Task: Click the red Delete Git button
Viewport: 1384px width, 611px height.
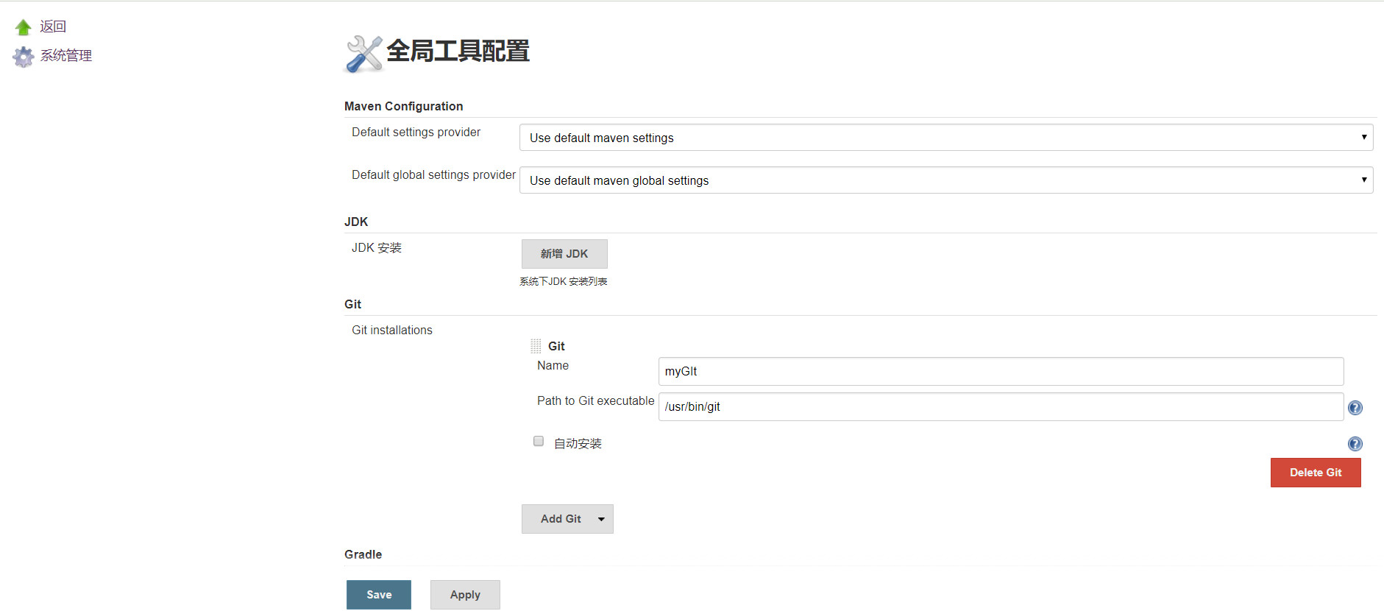Action: [1316, 473]
